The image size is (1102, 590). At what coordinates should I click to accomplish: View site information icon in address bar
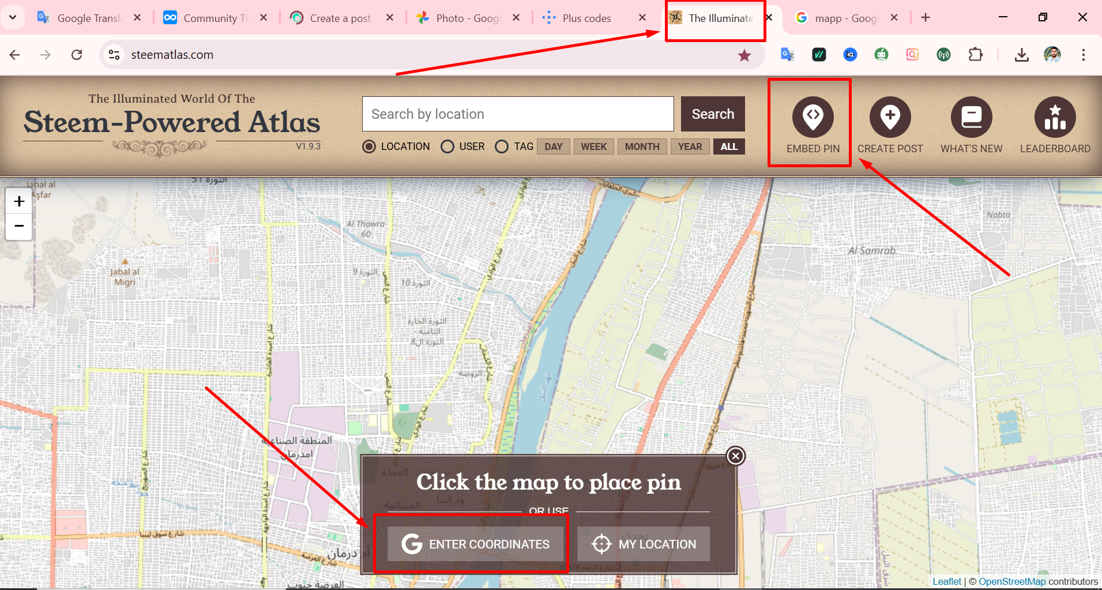(x=114, y=55)
